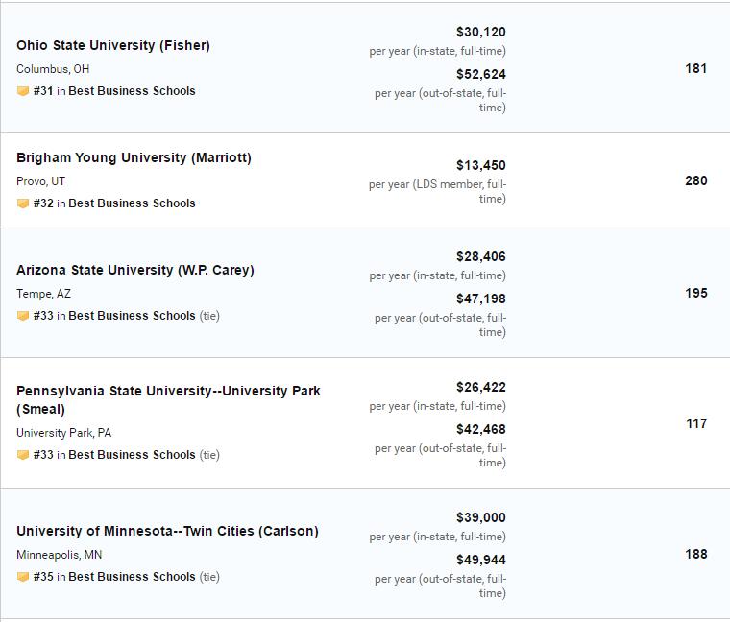Open University of Minnesota--Twin Cities (Carlson) link

pyautogui.click(x=167, y=531)
